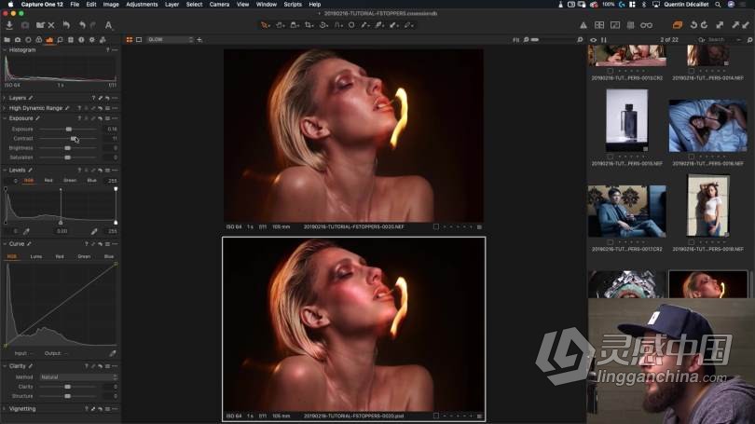Collapse the Levels panel
755x424 pixels.
pyautogui.click(x=5, y=171)
